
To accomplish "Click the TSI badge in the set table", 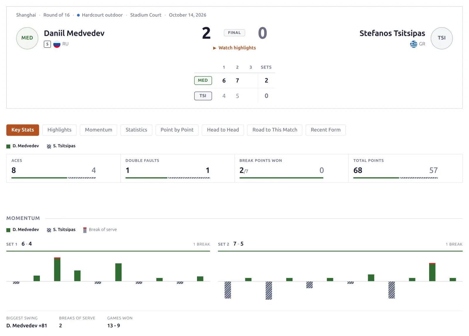I will click(203, 96).
